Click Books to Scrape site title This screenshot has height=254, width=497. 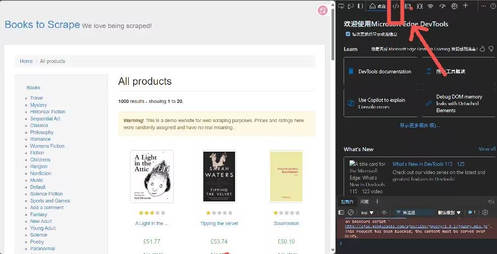point(42,25)
